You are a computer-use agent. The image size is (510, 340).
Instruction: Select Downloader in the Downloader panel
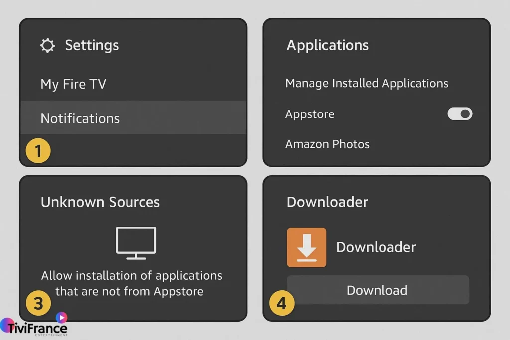click(x=377, y=247)
